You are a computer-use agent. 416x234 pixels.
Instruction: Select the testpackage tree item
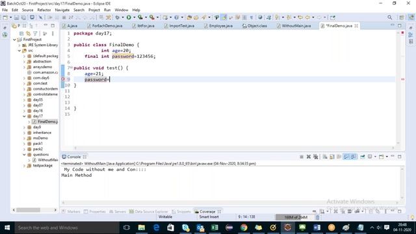42,166
